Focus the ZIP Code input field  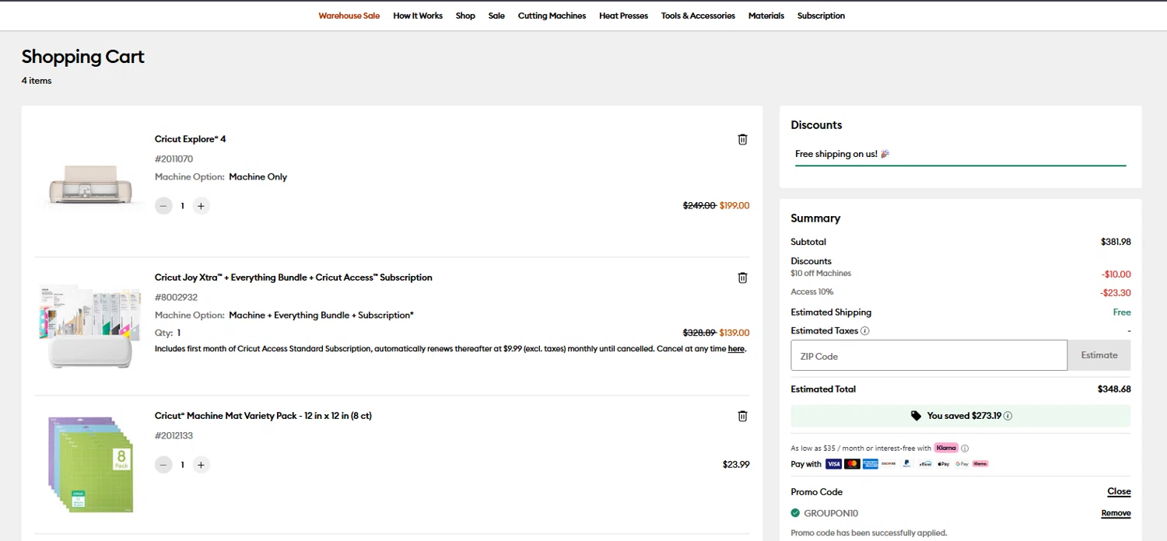[929, 356]
